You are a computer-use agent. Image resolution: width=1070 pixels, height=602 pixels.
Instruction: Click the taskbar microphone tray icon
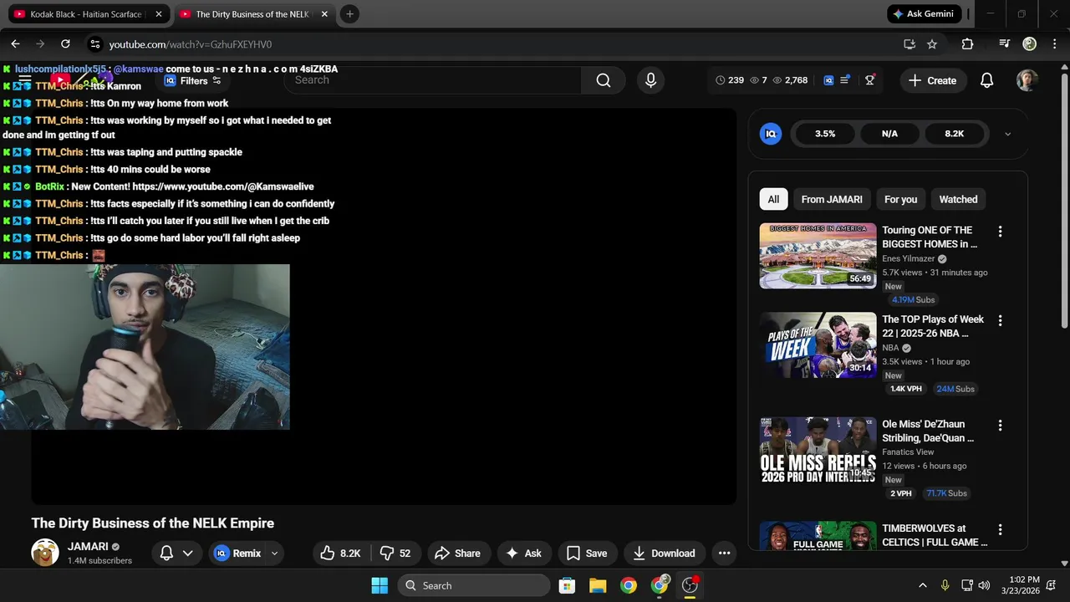pyautogui.click(x=945, y=585)
